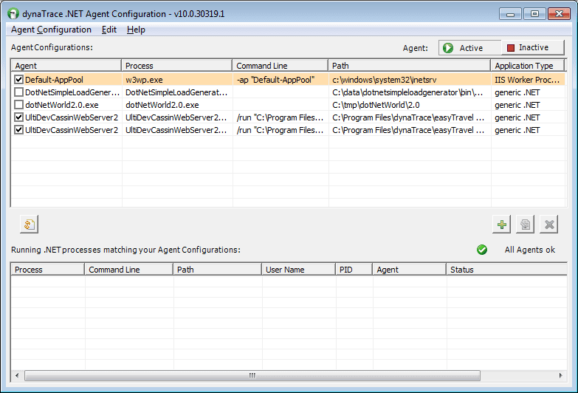Screen dimensions: 578x393
Task: Sort by Command Line in configurations table
Action: (281, 66)
